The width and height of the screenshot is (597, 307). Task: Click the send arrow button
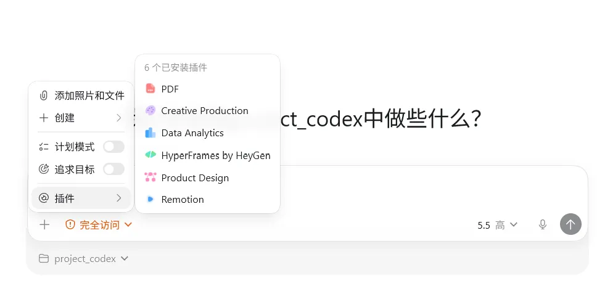click(x=570, y=224)
